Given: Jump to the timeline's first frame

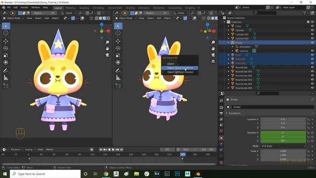Looking at the screenshot, I should click(x=101, y=149).
